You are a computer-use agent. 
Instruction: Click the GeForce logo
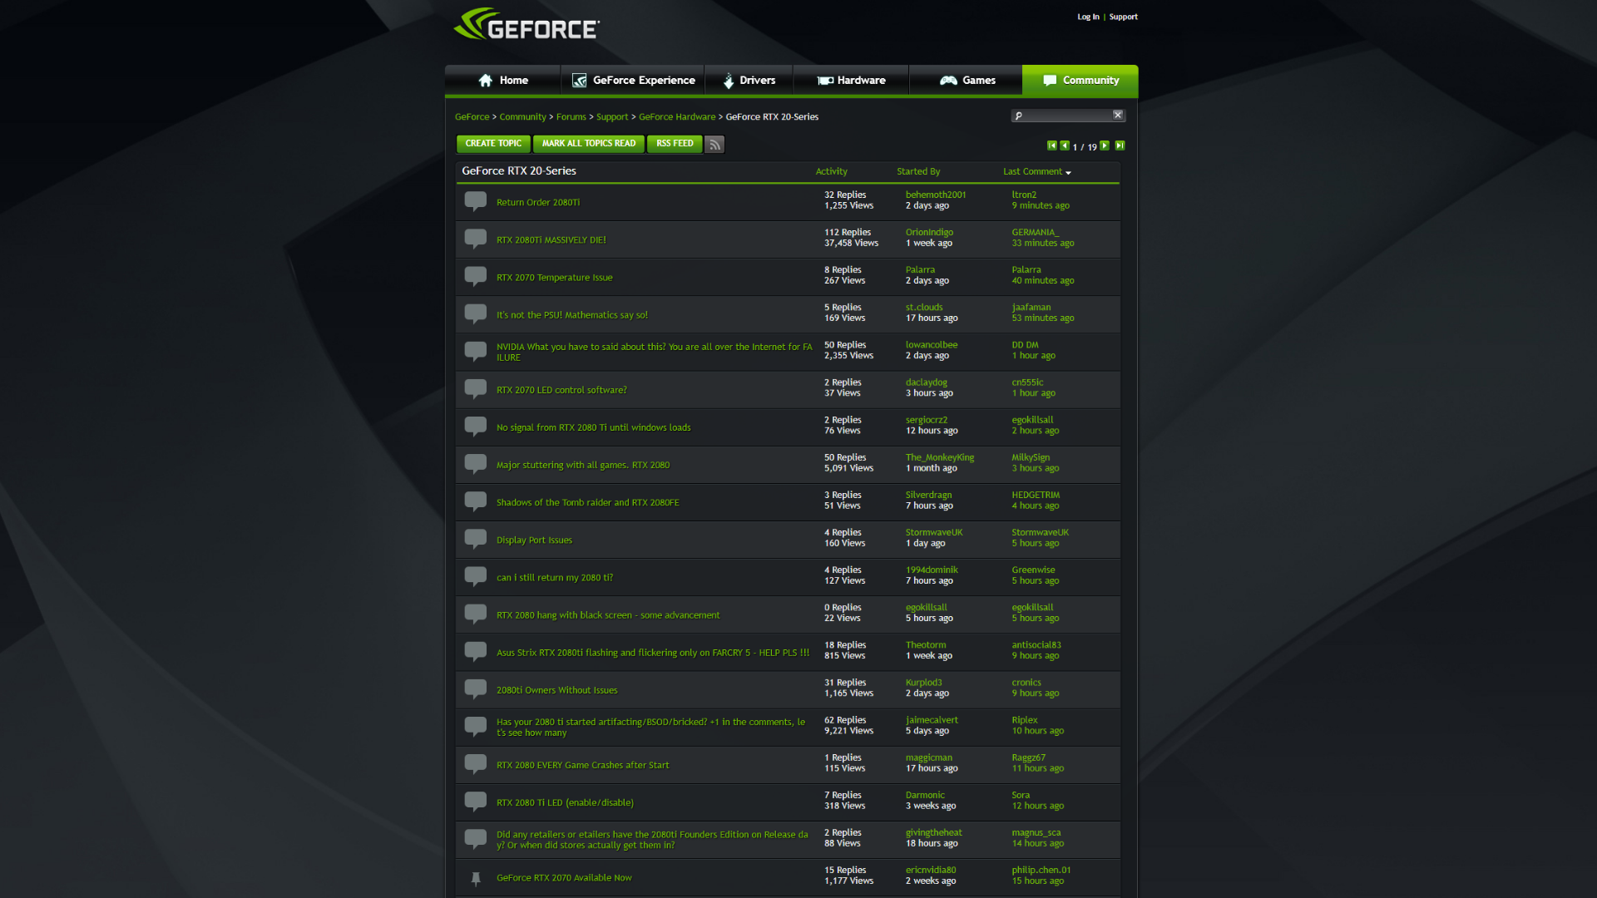(x=527, y=25)
